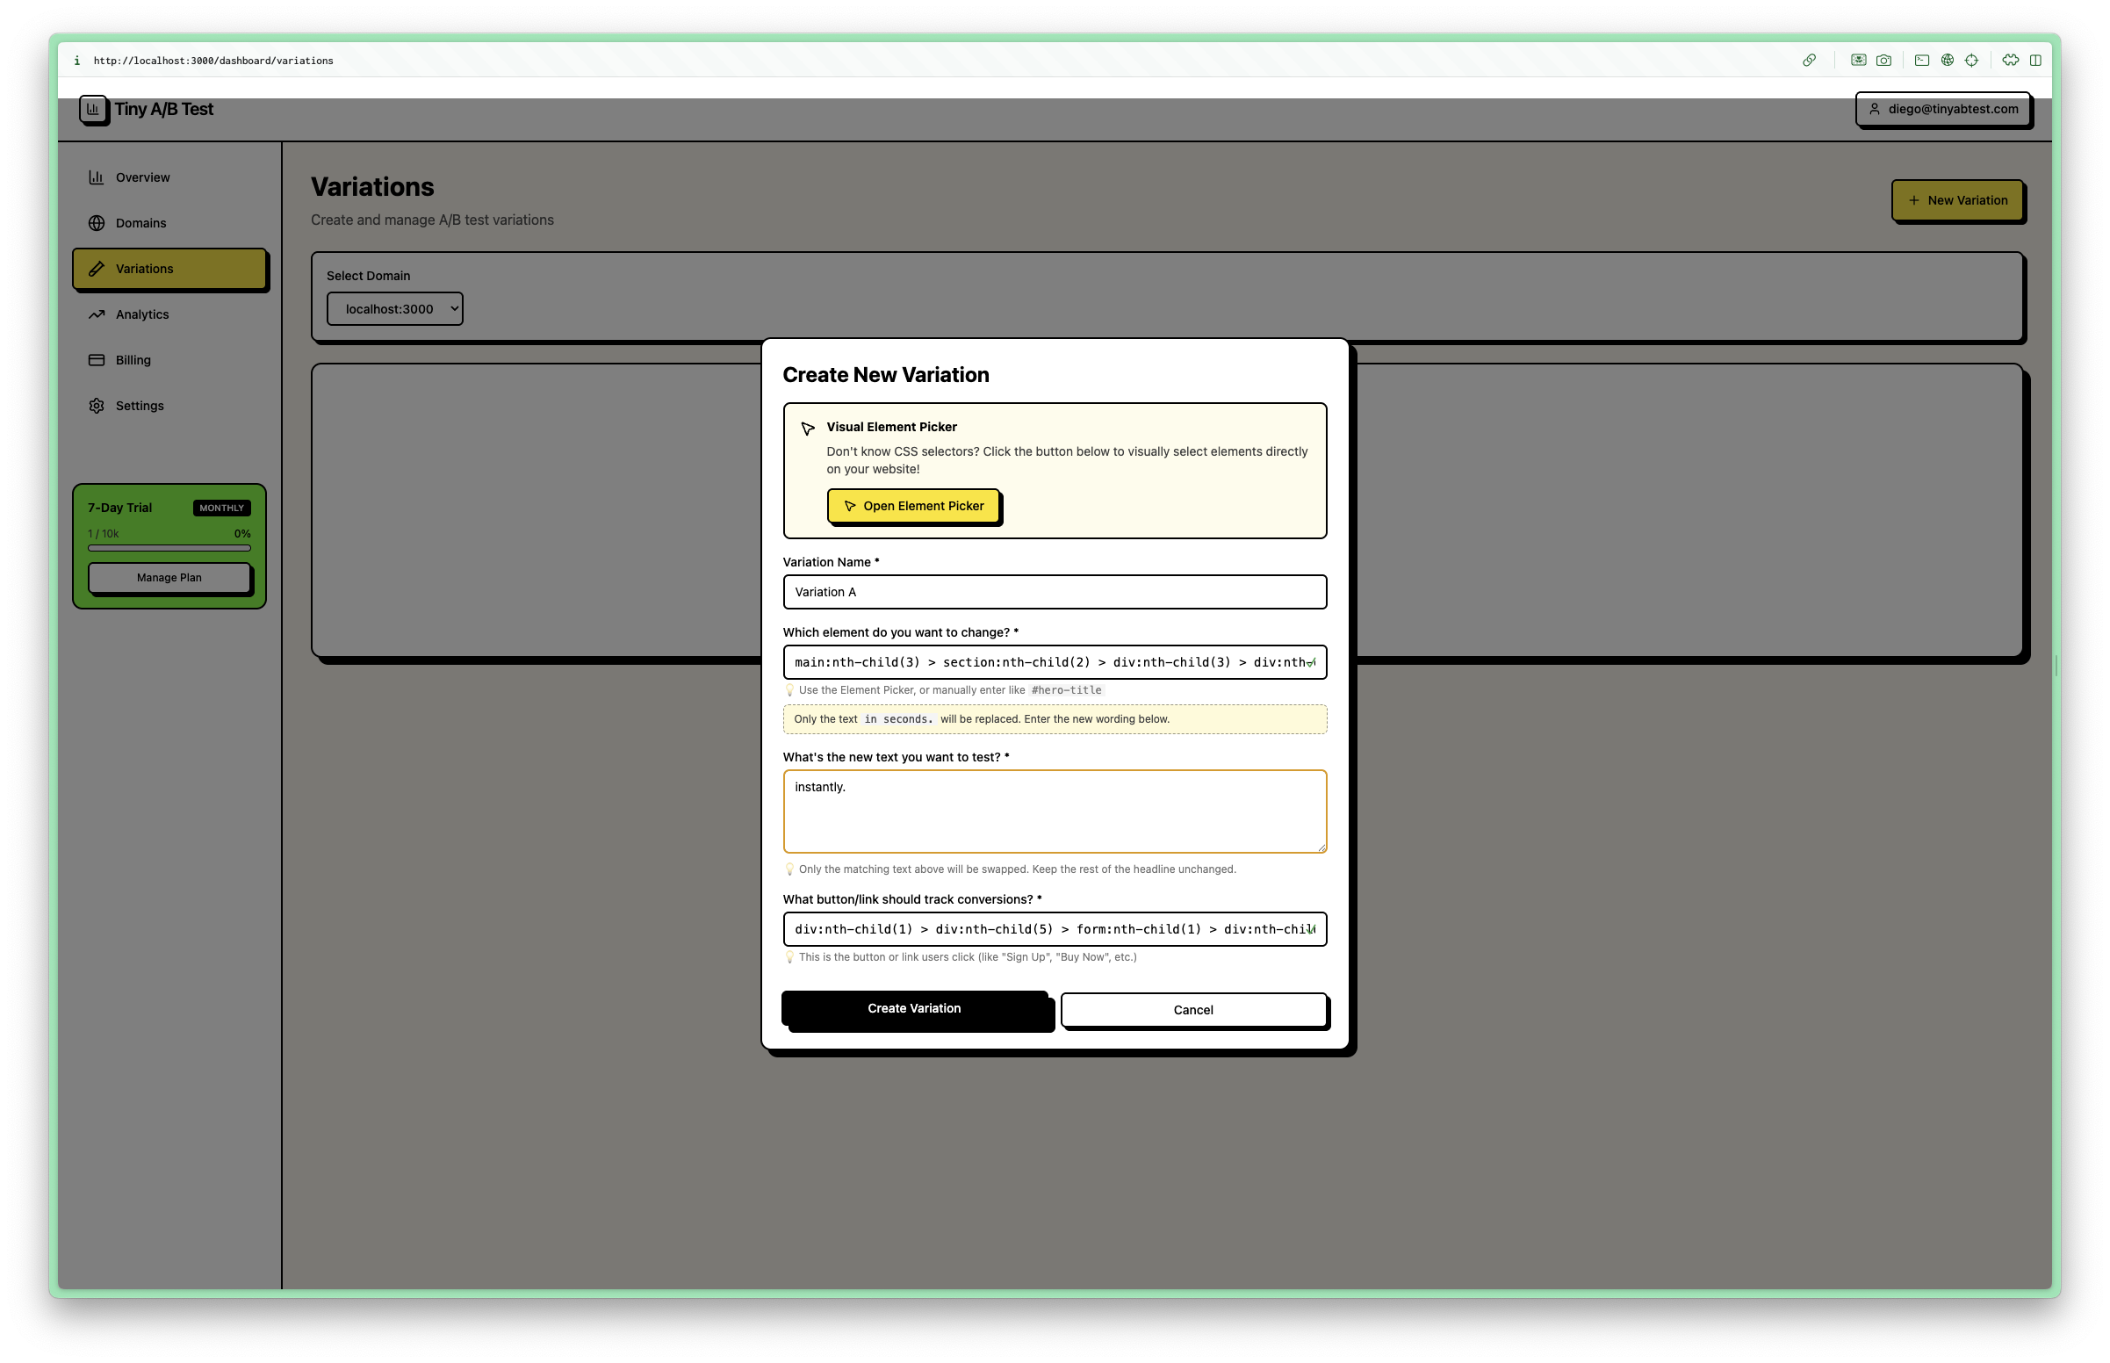Open the diego@tinyabtest.com account menu
This screenshot has width=2110, height=1363.
click(1942, 109)
